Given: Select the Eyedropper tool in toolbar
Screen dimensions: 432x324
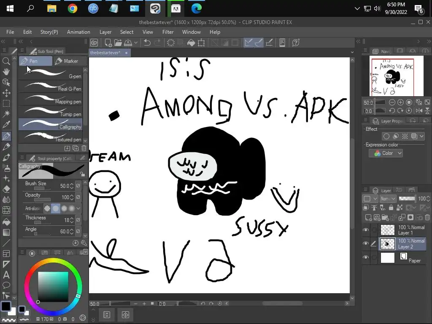Looking at the screenshot, I should (x=6, y=124).
